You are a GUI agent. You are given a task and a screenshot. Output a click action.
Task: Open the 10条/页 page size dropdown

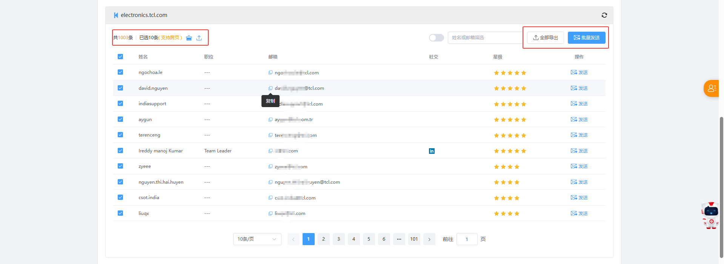pyautogui.click(x=257, y=239)
